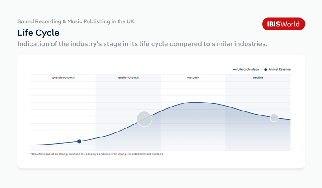322x188 pixels.
Task: Click the IBISWorld logo
Action: tap(283, 24)
